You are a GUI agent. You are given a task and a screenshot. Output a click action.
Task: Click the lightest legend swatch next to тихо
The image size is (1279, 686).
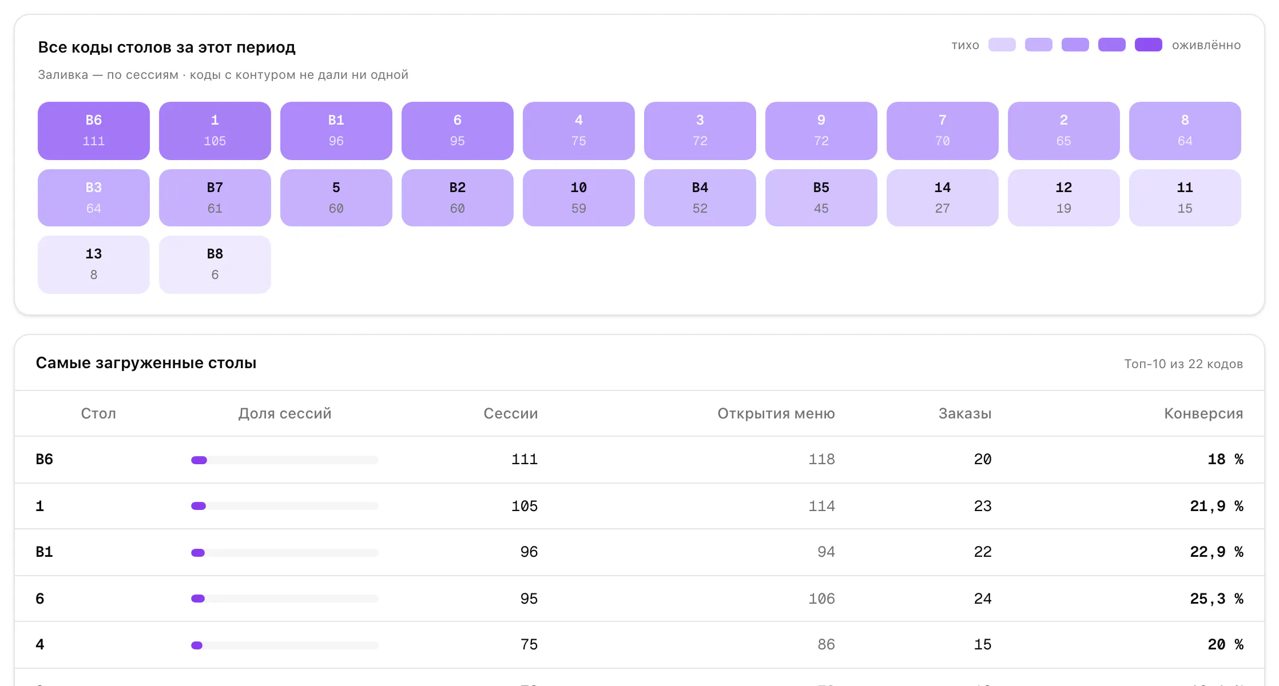(1002, 45)
